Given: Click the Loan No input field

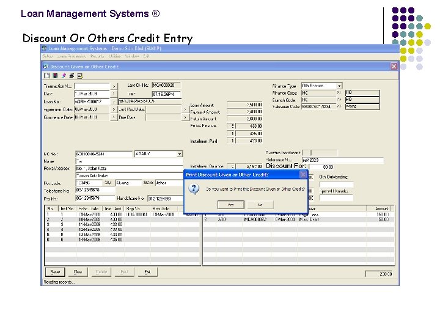Looking at the screenshot, I should pyautogui.click(x=92, y=101).
